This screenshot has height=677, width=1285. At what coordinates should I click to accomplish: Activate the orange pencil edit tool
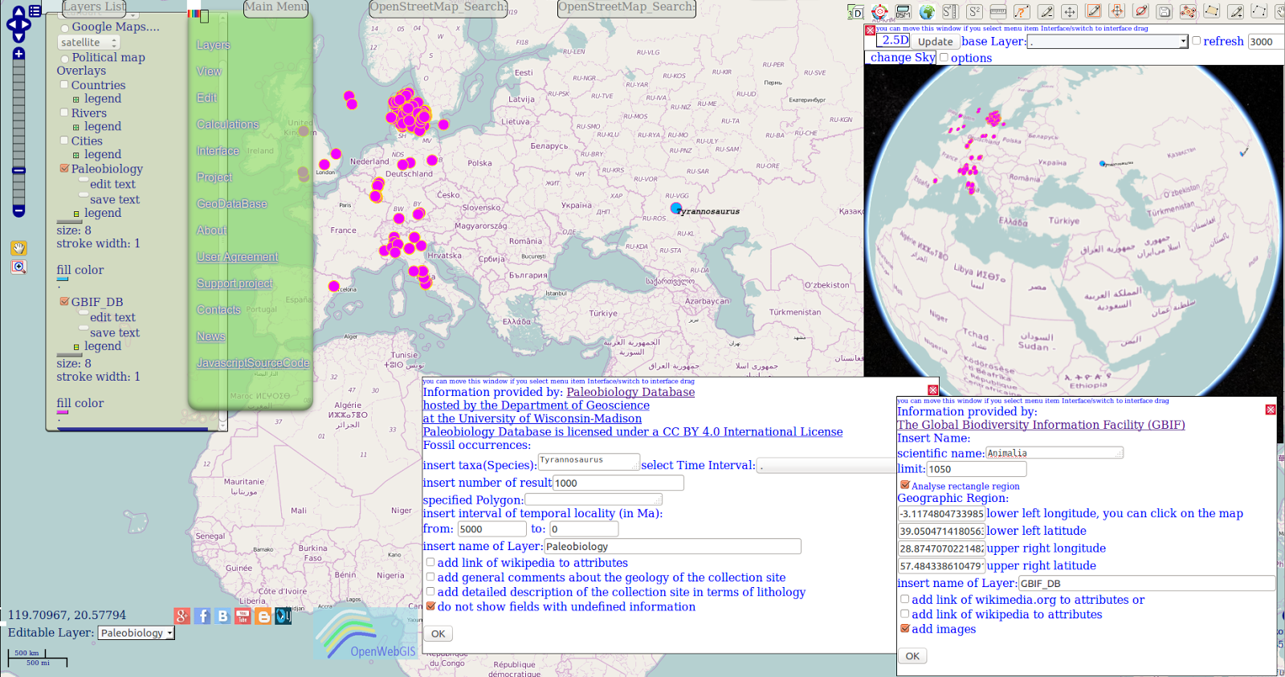point(1093,11)
